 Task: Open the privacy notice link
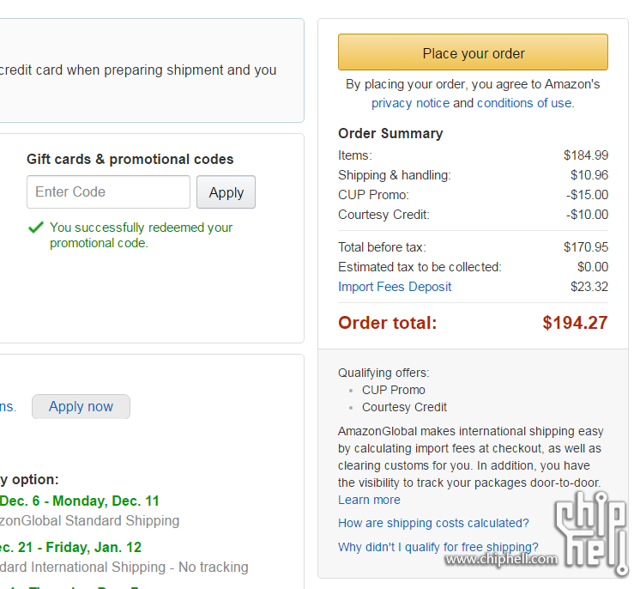[410, 103]
